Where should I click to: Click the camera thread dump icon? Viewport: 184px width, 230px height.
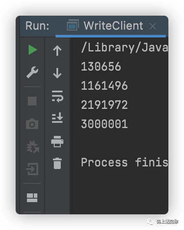(32, 124)
